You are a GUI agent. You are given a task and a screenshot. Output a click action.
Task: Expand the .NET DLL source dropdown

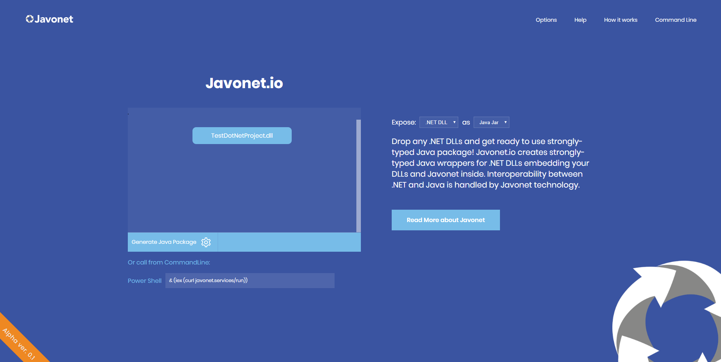point(439,122)
